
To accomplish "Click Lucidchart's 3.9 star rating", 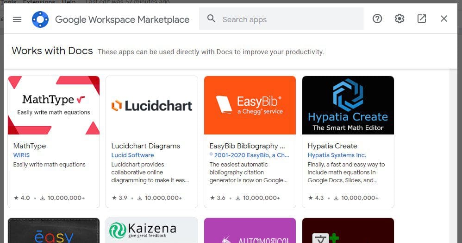I will (x=119, y=198).
